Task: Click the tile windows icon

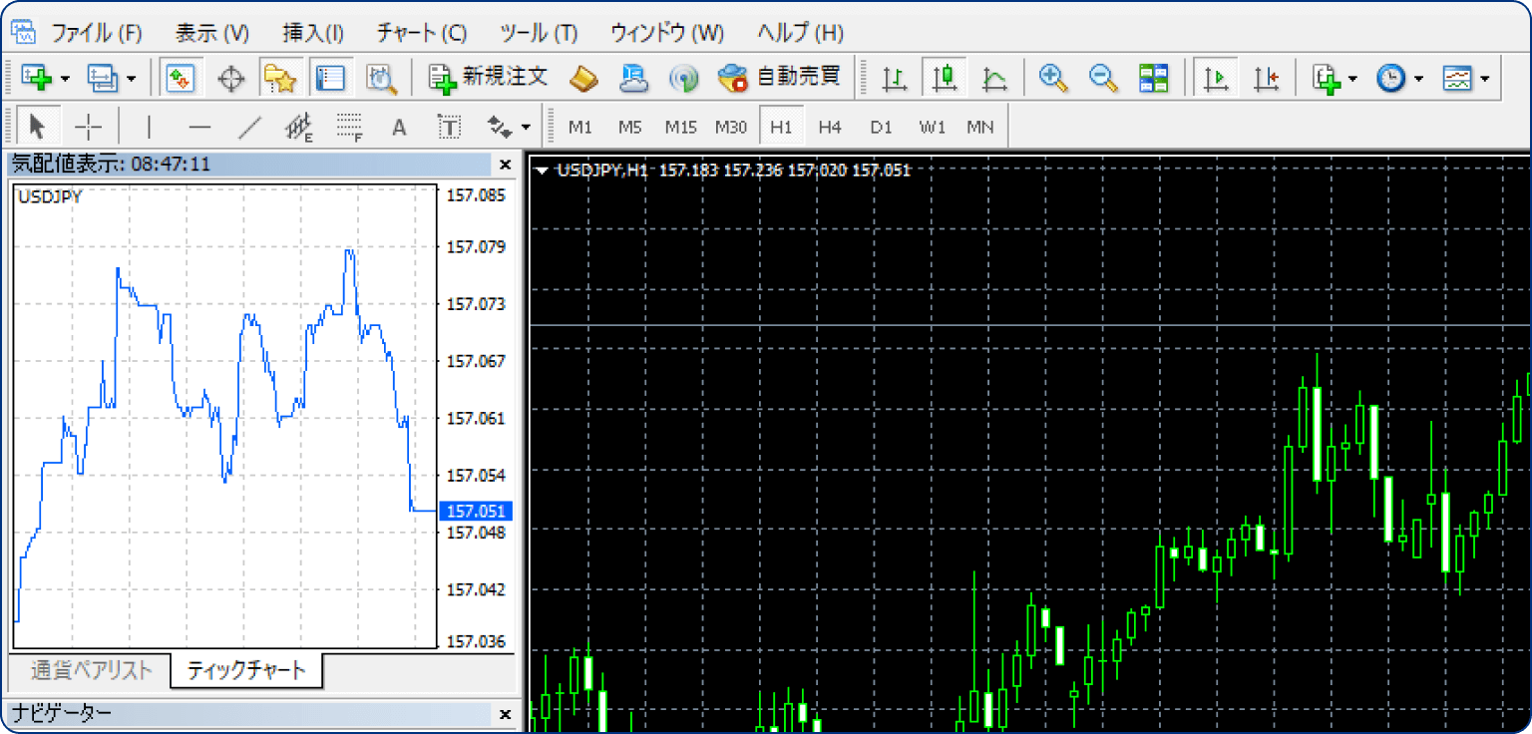Action: [x=1154, y=78]
